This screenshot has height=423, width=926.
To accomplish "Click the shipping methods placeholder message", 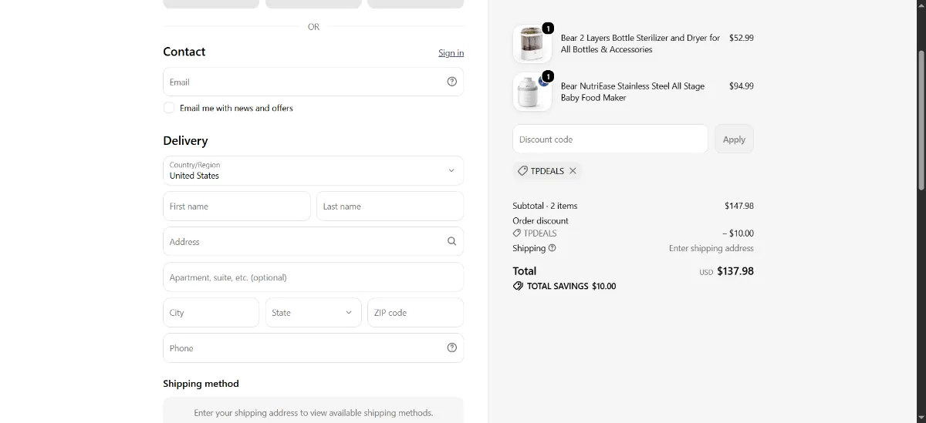I will point(313,413).
